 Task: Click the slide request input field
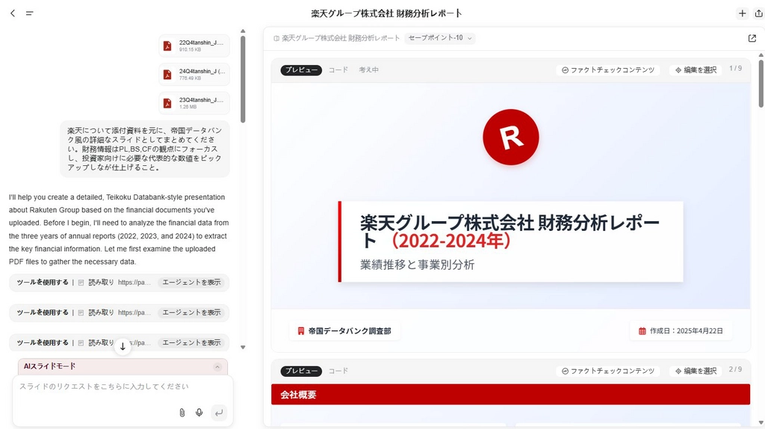[123, 386]
